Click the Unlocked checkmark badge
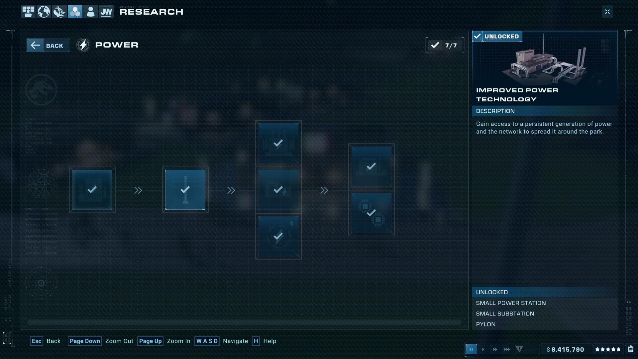This screenshot has width=638, height=359. [497, 36]
